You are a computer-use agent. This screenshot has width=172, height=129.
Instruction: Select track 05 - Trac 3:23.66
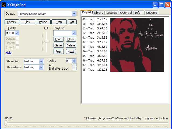pos(95,56)
